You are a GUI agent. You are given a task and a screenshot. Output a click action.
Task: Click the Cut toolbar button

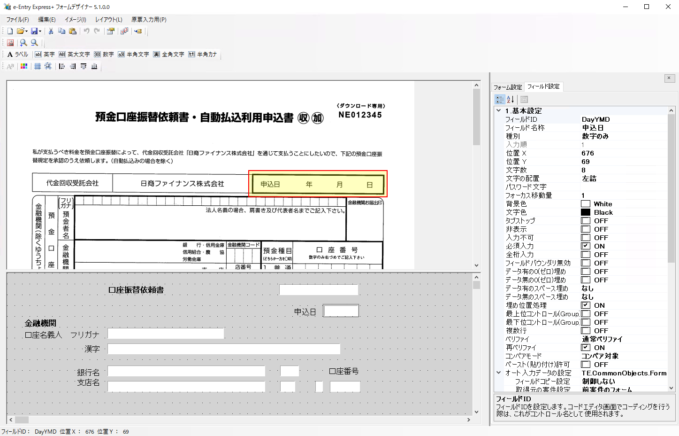51,31
